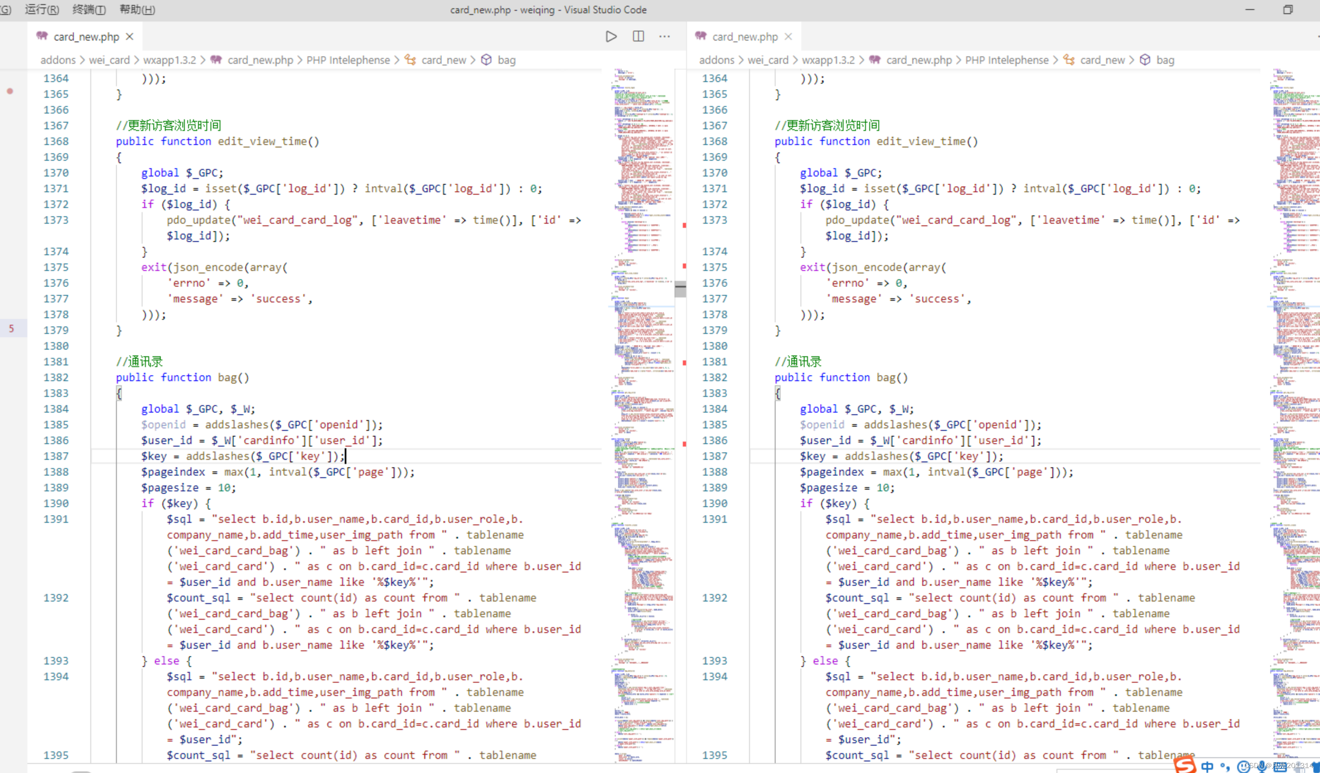Close the left card_new.php tab

pos(130,36)
